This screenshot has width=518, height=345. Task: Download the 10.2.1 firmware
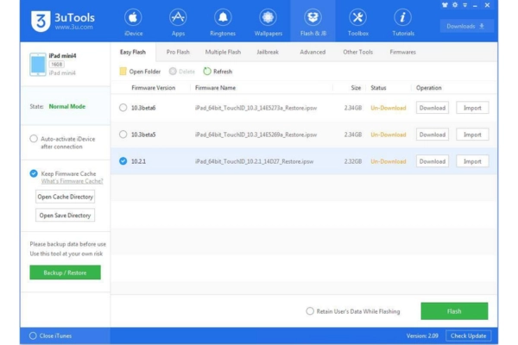(432, 161)
